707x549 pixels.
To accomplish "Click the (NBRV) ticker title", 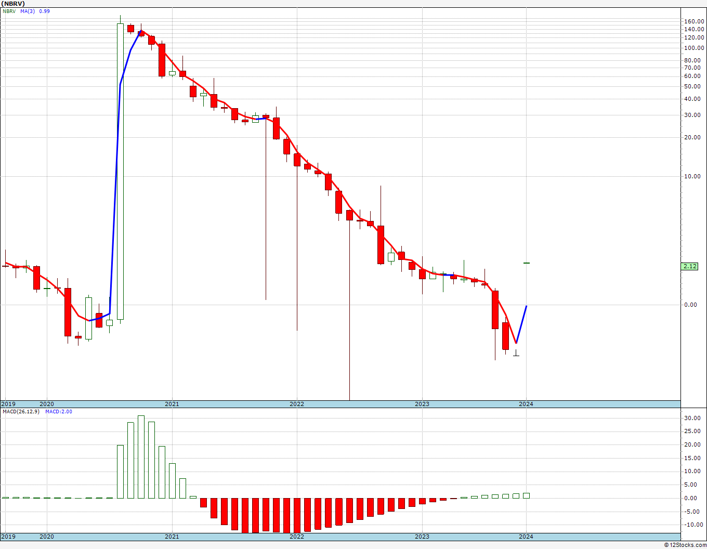I will click(x=13, y=4).
